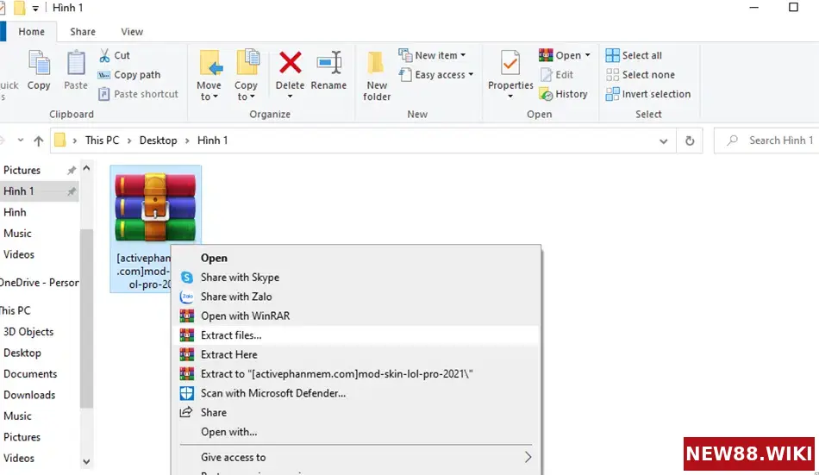Image resolution: width=819 pixels, height=475 pixels.
Task: Select the WinRAR archive file thumbnail
Action: click(x=155, y=208)
